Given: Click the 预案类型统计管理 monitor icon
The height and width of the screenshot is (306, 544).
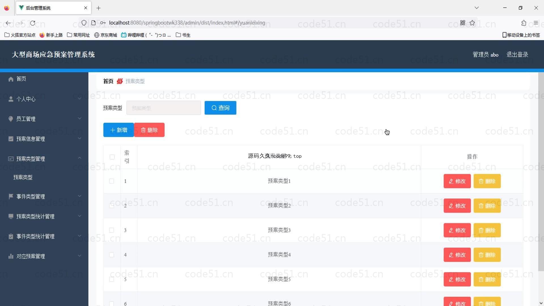Looking at the screenshot, I should tap(11, 216).
